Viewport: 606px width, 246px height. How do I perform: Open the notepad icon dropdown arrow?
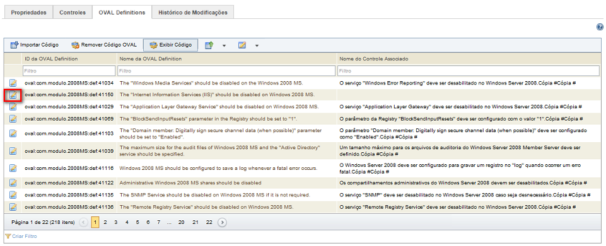click(x=257, y=45)
